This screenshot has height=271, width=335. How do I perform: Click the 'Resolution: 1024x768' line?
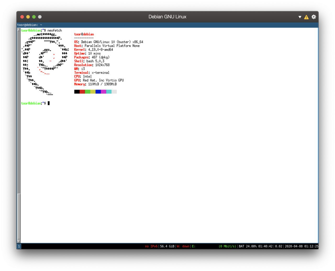click(x=92, y=65)
